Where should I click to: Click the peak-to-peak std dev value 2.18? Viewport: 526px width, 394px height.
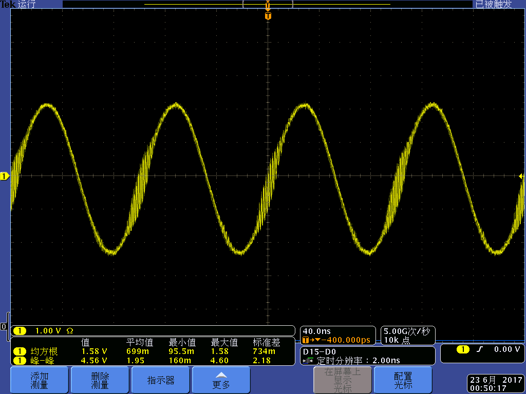click(261, 361)
